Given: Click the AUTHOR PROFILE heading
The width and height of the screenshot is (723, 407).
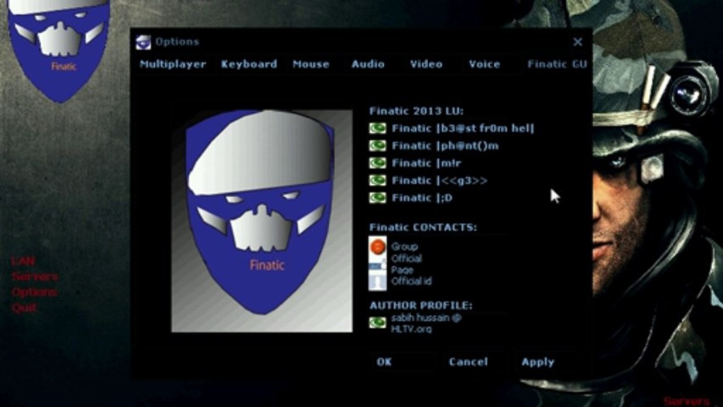Looking at the screenshot, I should click(x=421, y=305).
